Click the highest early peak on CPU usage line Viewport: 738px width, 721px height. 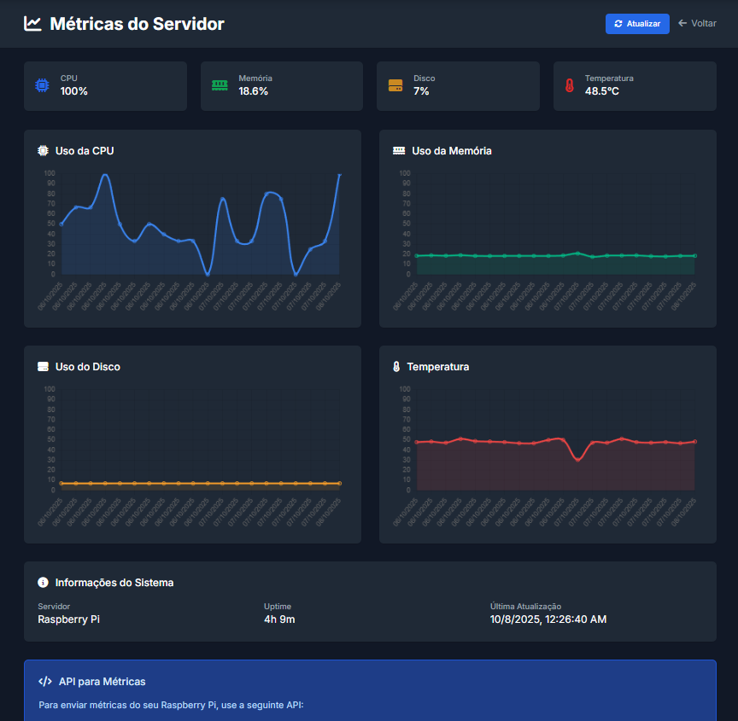[x=105, y=175]
